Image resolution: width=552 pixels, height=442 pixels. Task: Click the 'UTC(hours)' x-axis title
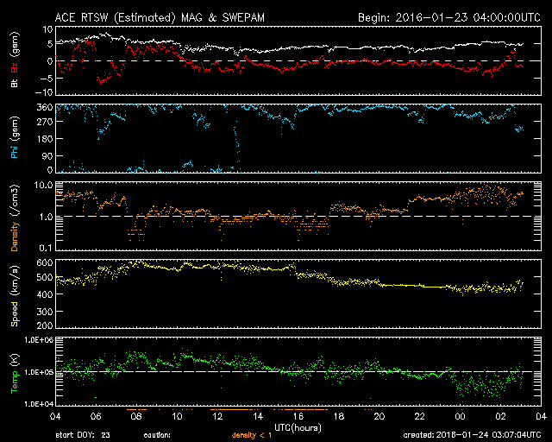click(x=298, y=428)
